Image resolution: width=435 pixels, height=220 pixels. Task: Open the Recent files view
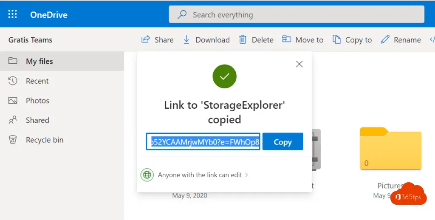click(37, 81)
